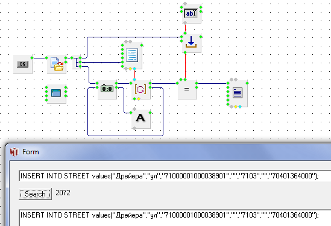The height and width of the screenshot is (226, 331).
Task: Click the Search button in Form
Action: (35, 193)
